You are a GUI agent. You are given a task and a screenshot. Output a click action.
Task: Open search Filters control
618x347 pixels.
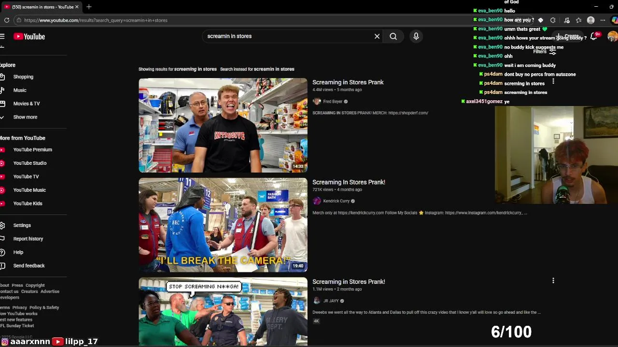coord(545,52)
